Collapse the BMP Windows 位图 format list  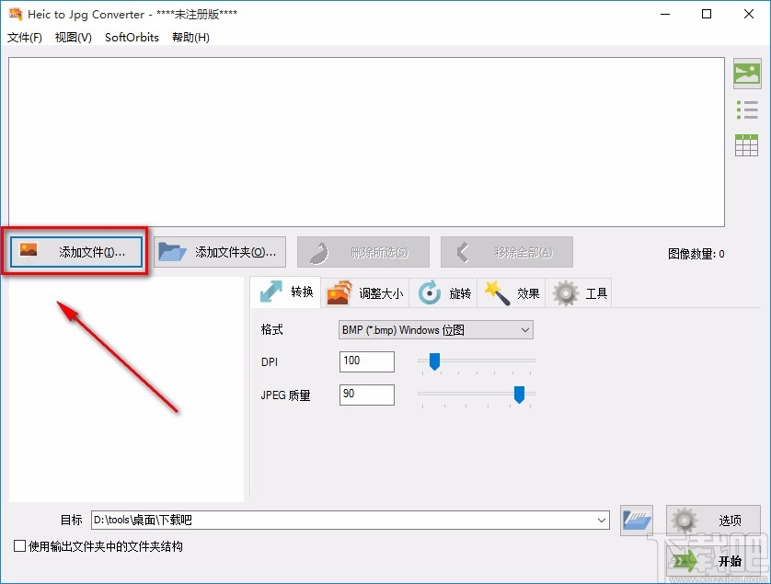tap(524, 329)
